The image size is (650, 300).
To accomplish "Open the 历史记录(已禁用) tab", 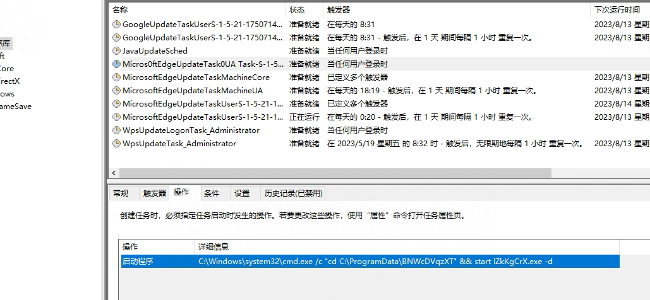I will point(293,193).
